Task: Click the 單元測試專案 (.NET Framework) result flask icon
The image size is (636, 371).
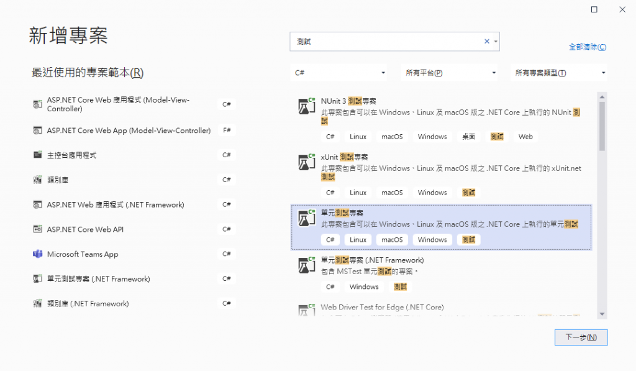Action: [307, 265]
